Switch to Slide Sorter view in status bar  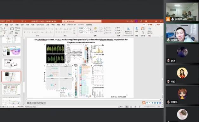pyautogui.click(x=131, y=107)
